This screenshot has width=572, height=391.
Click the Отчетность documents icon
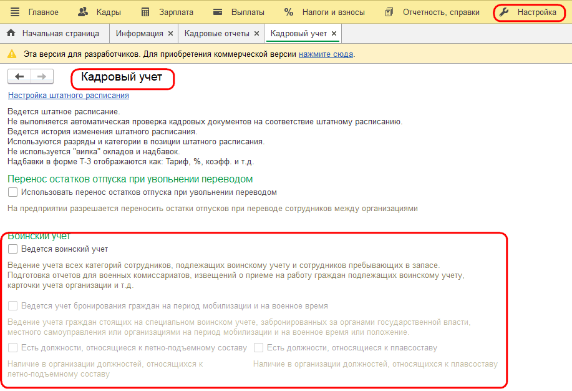pyautogui.click(x=389, y=12)
